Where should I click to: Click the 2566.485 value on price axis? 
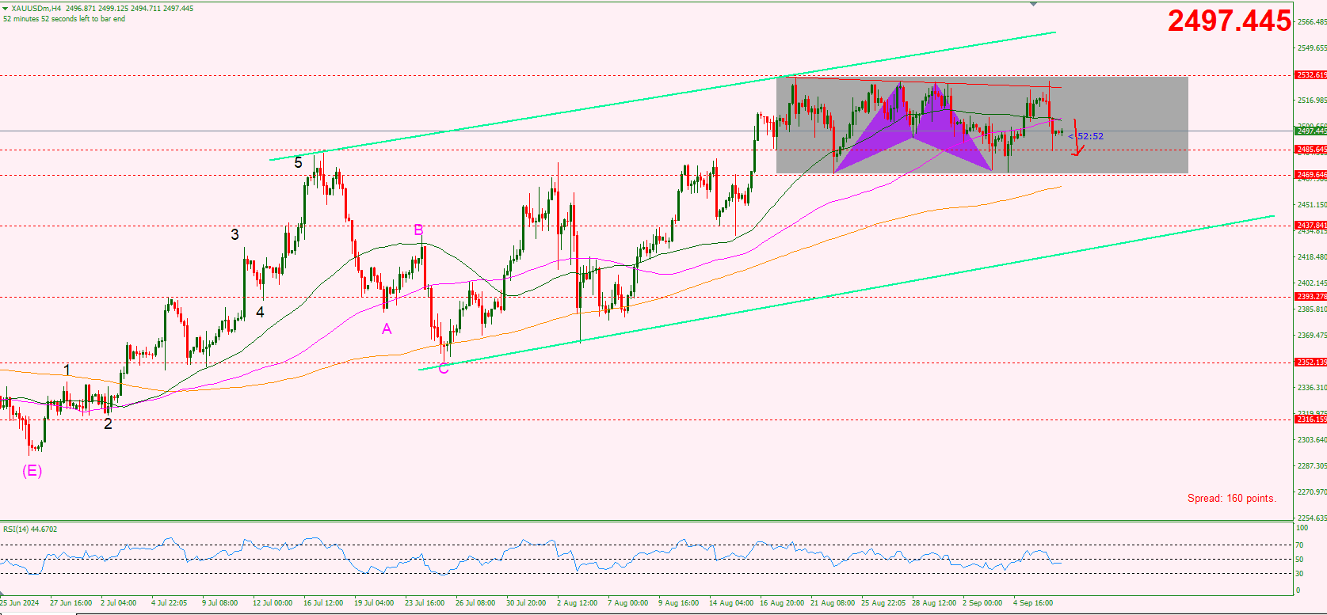(x=1312, y=22)
